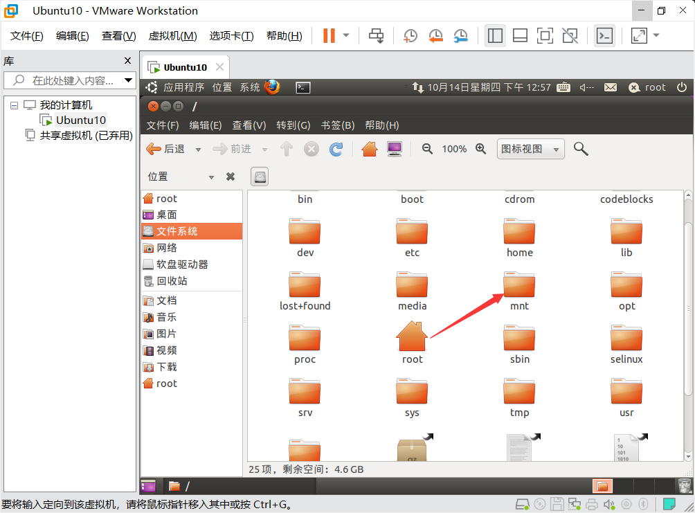Open the back history dropdown arrow
This screenshot has width=695, height=513.
[198, 150]
